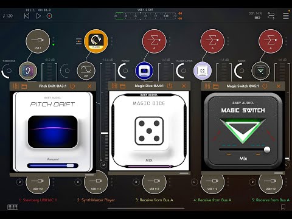Select channel label 5: Receive from Bus A

coord(271,200)
